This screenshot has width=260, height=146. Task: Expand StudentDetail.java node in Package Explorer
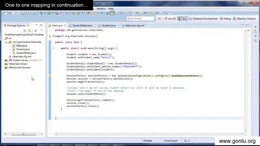point(10,53)
